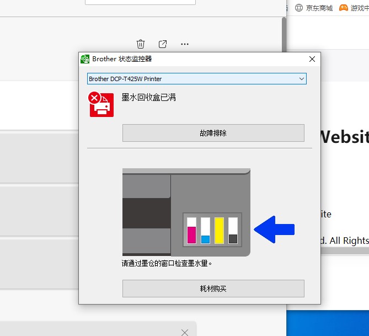Viewport: 369px width, 336px height.
Task: Click the game controller bookmark icon
Action: (x=343, y=8)
